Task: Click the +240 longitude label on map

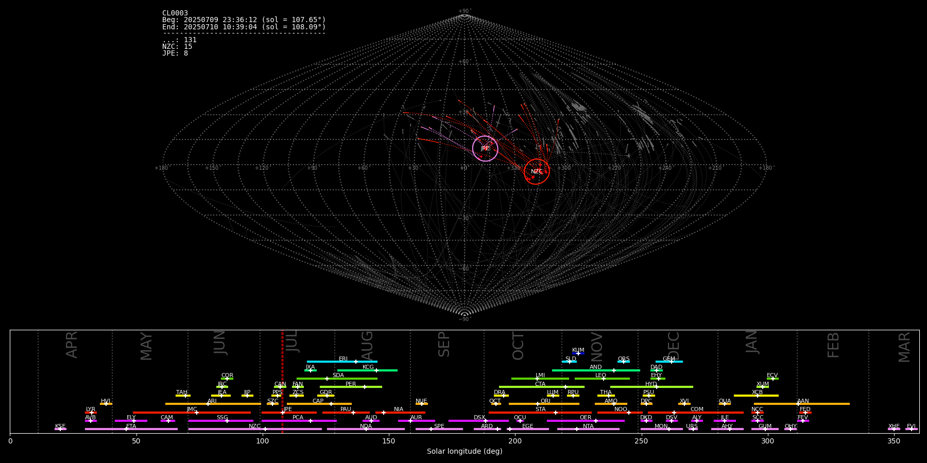Action: coord(664,168)
